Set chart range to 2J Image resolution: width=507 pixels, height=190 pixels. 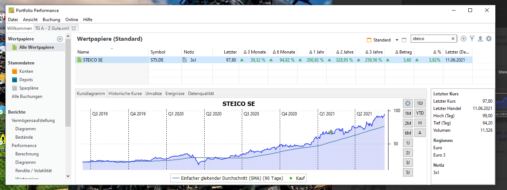[x=408, y=153]
